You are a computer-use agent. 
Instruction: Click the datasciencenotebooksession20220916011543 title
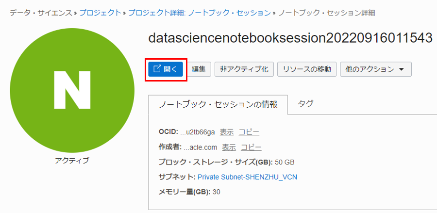coord(290,39)
